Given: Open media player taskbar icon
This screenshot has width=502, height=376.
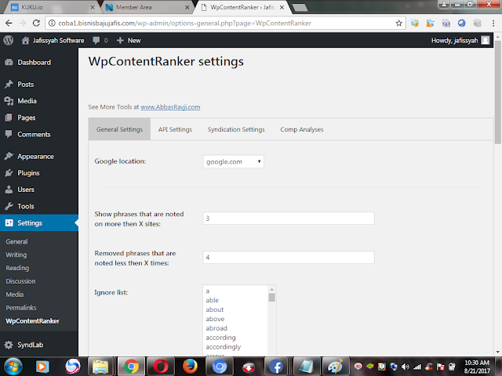Looking at the screenshot, I should (42, 367).
